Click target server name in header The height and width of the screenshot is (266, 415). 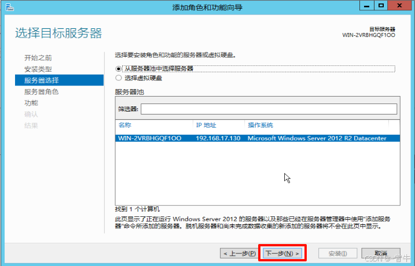(x=369, y=35)
